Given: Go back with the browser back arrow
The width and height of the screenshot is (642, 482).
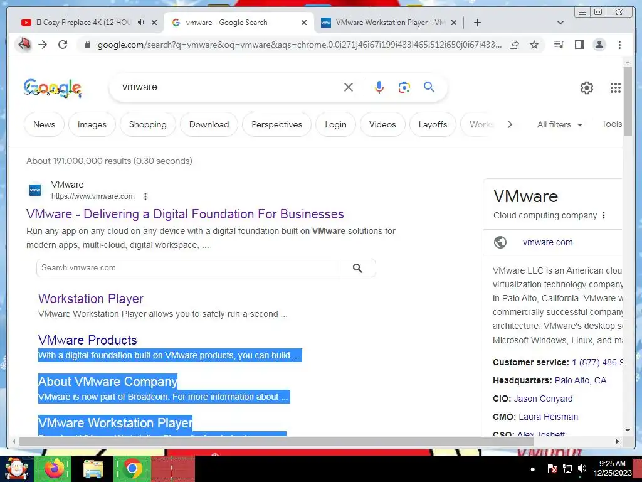Looking at the screenshot, I should point(24,45).
